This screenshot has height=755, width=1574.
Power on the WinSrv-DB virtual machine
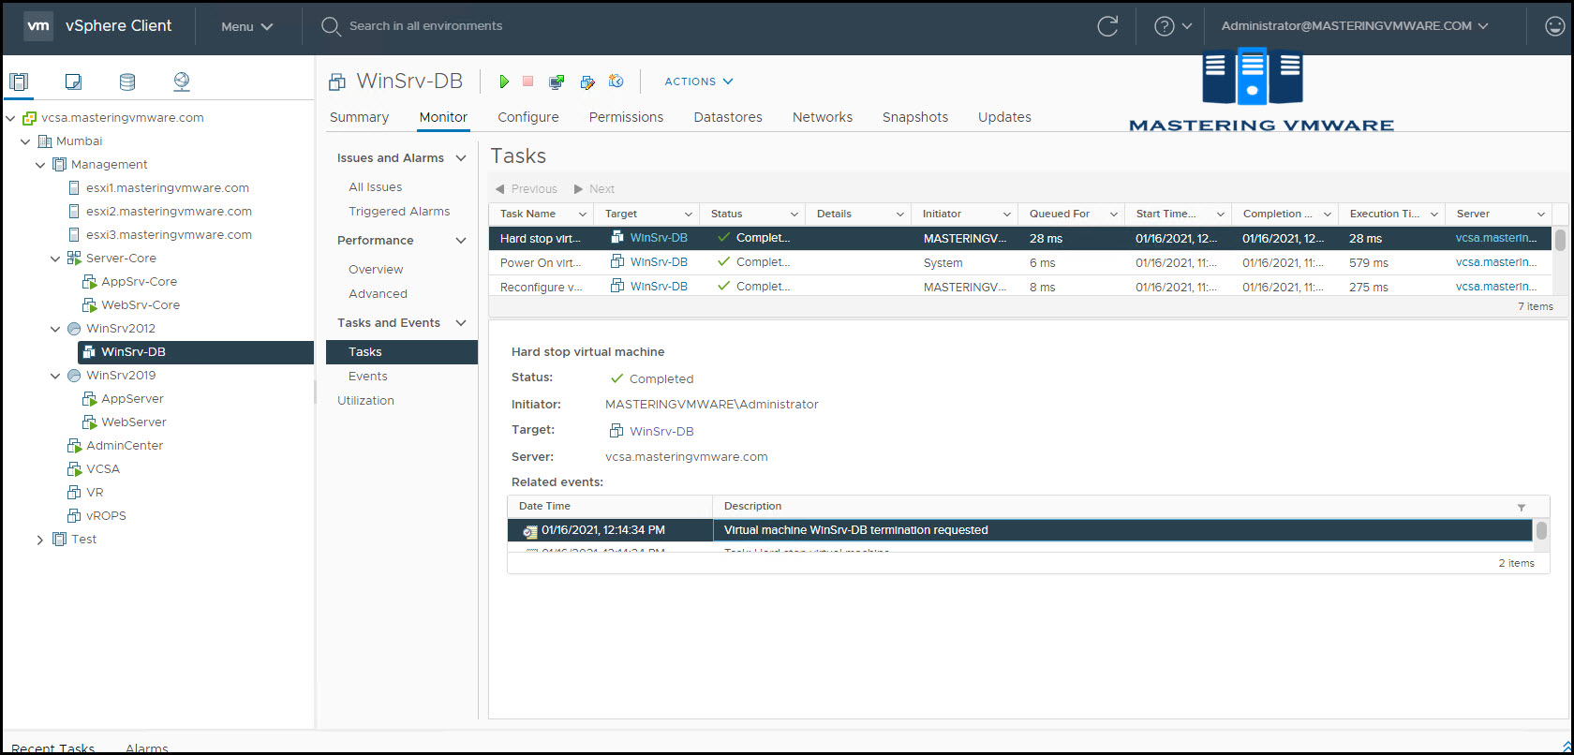[x=504, y=81]
